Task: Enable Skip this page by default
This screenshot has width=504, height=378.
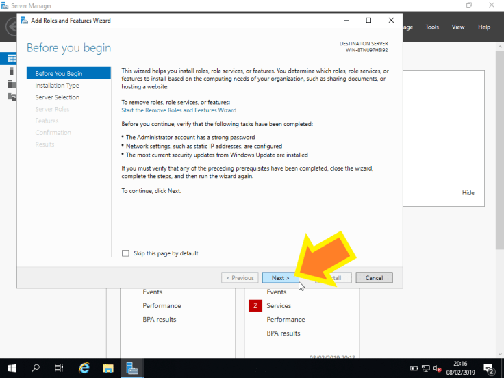Action: 125,253
